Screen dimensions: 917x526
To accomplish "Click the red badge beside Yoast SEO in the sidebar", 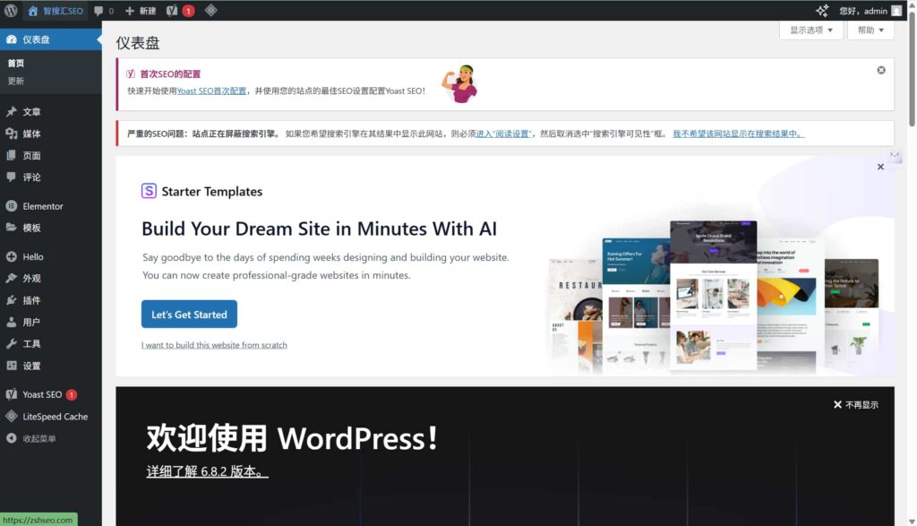I will (72, 394).
